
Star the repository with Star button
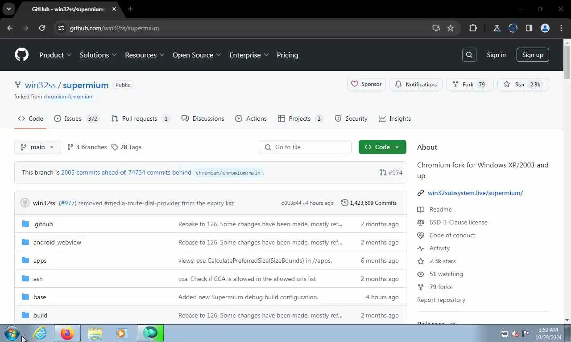pos(523,84)
